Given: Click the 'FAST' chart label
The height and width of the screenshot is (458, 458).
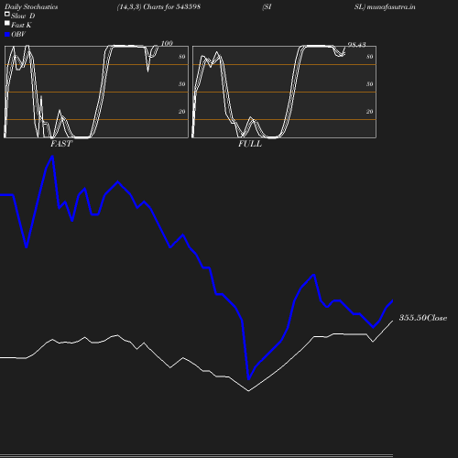Looking at the screenshot, I should tap(61, 144).
